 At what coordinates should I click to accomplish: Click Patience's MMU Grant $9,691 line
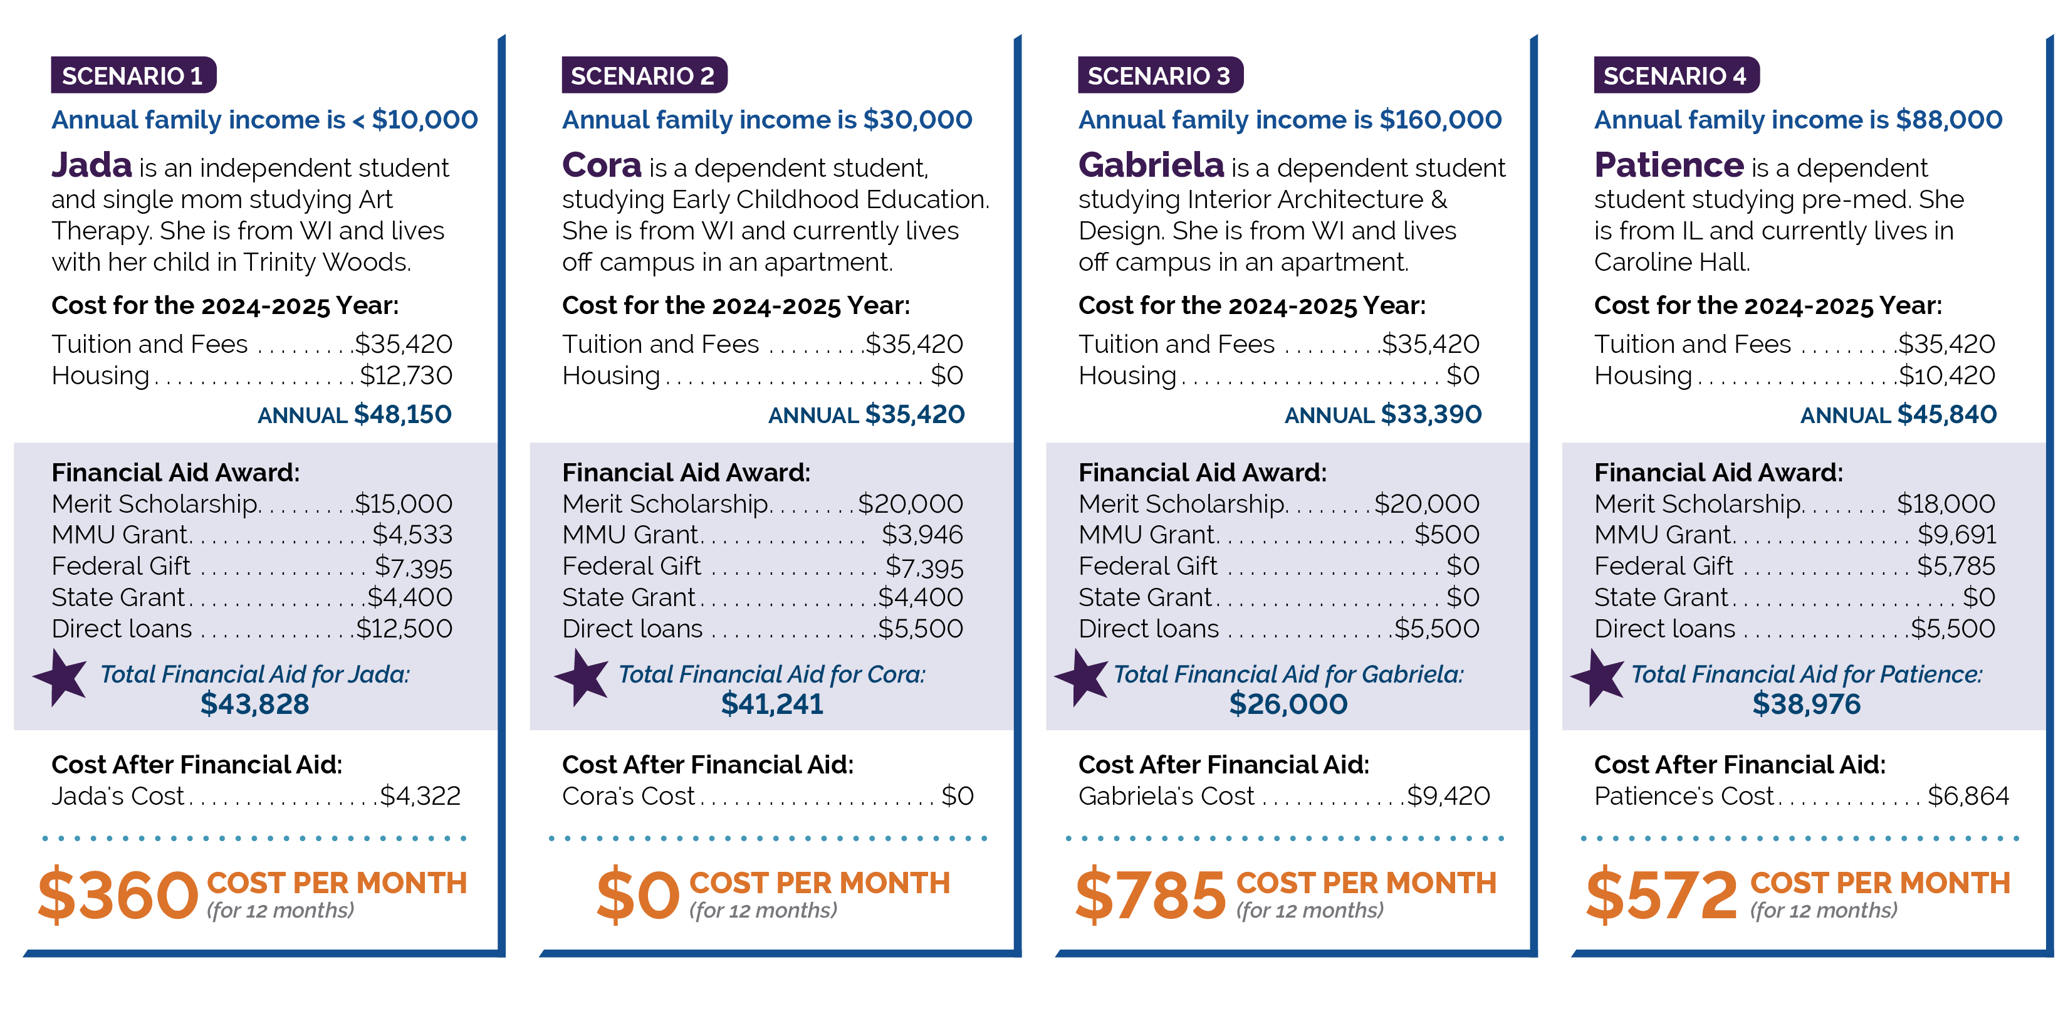click(1794, 534)
